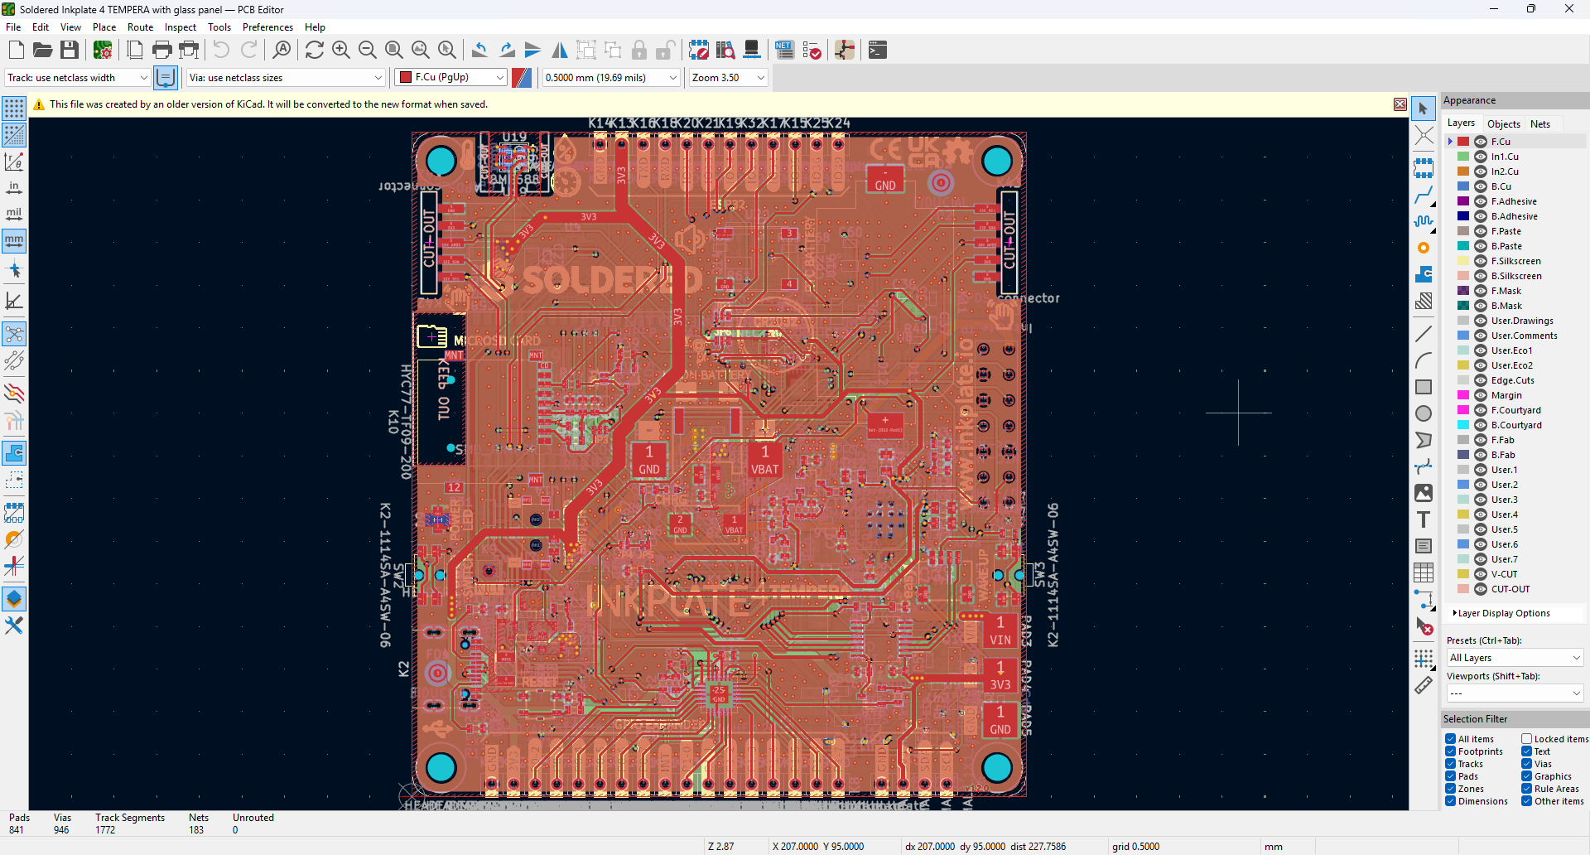Select the Measure tool ruler icon
1590x855 pixels.
[x=1423, y=686]
